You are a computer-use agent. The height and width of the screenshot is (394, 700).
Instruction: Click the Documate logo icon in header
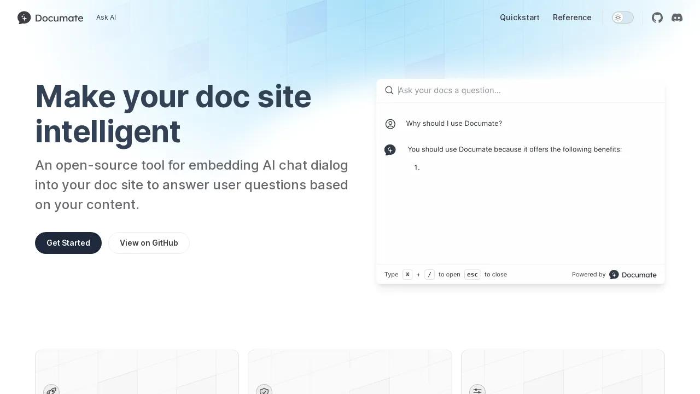point(24,18)
